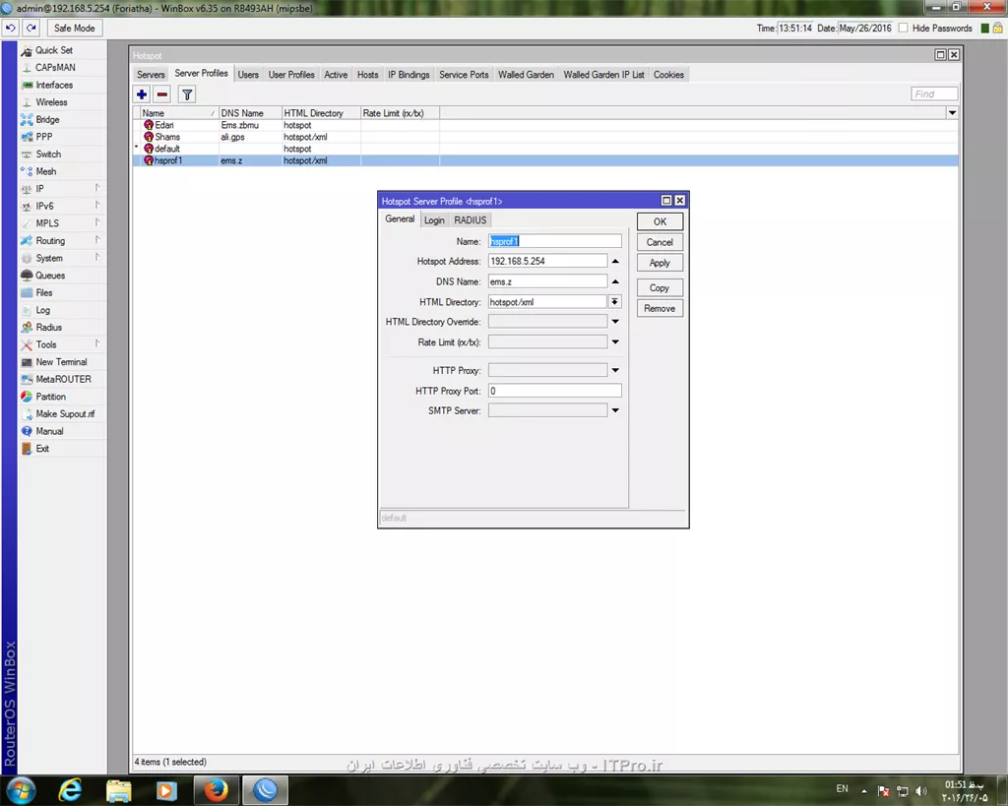
Task: Add new server profile with plus icon
Action: click(142, 94)
